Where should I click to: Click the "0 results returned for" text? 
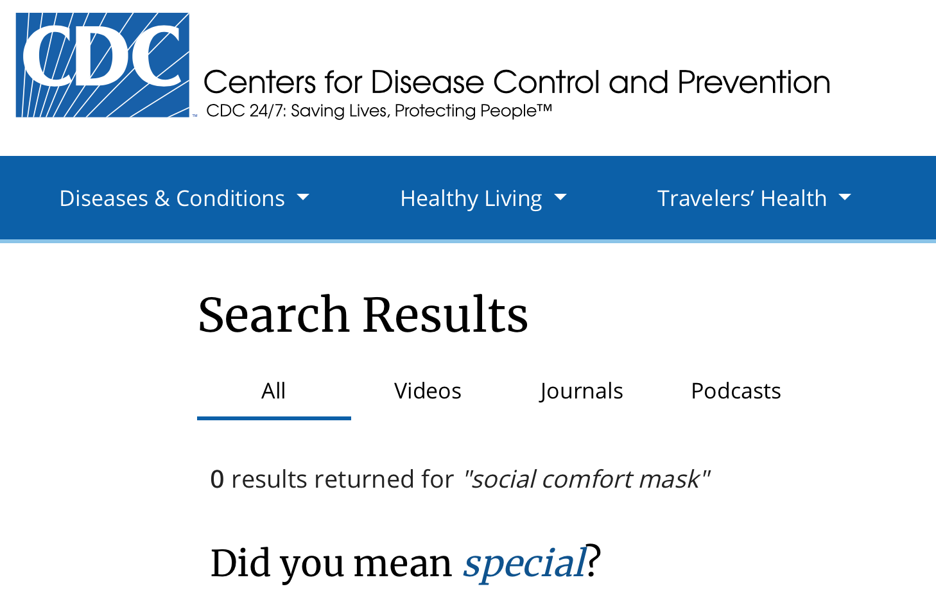click(x=342, y=479)
